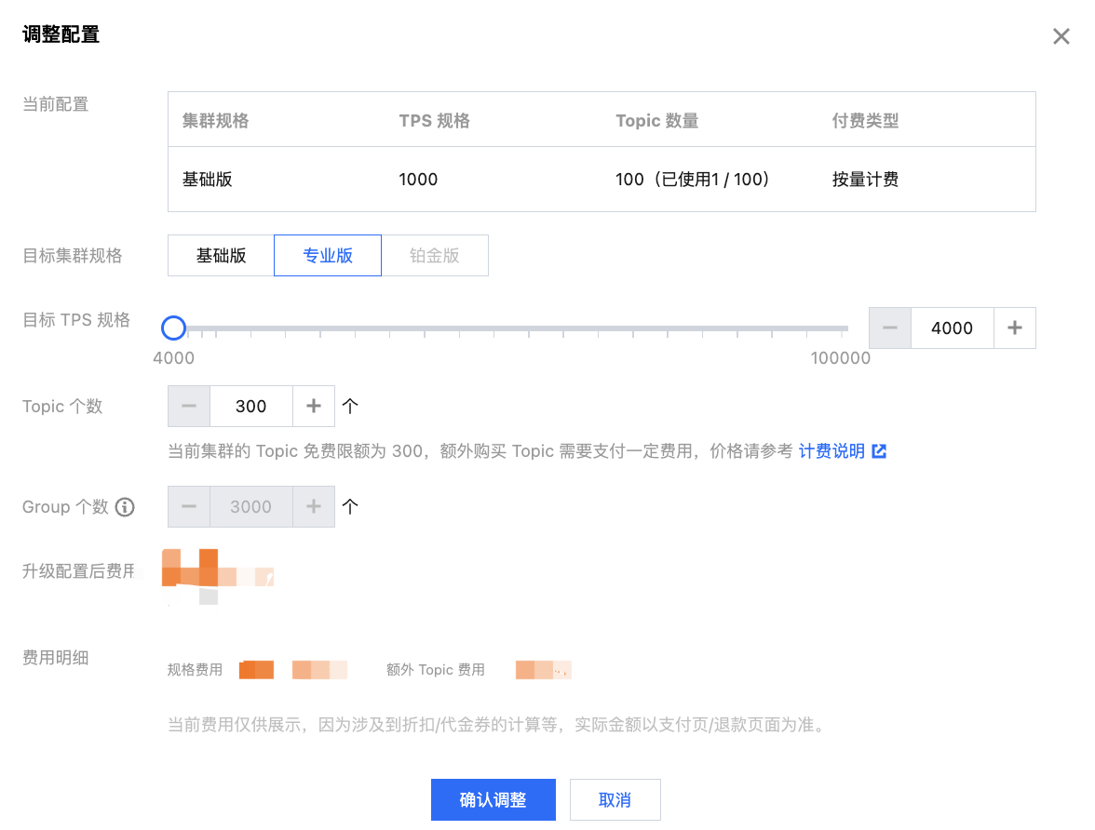
Task: Click the 基础版 cell in current config table
Action: coord(208,180)
